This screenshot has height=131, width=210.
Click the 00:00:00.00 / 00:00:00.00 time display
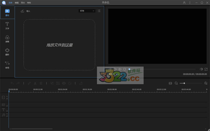point(195,74)
